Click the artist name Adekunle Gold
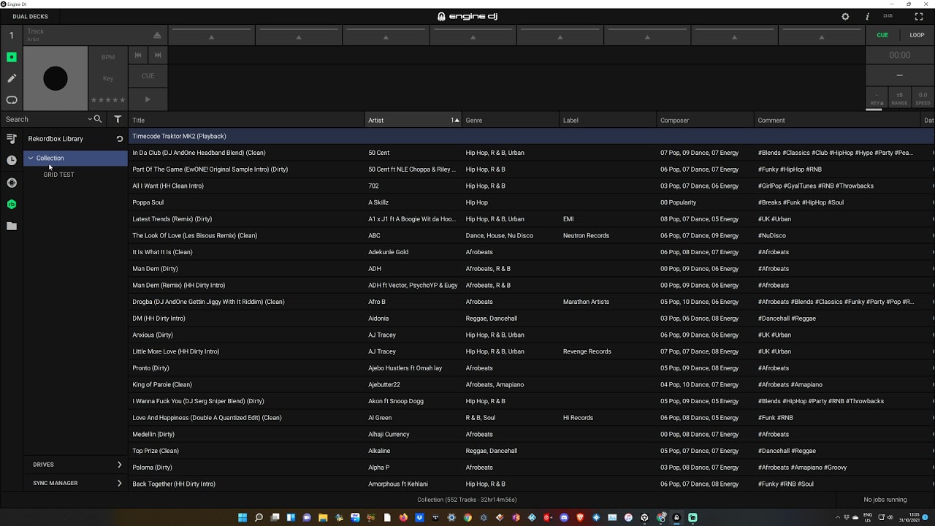This screenshot has width=935, height=526. [388, 252]
